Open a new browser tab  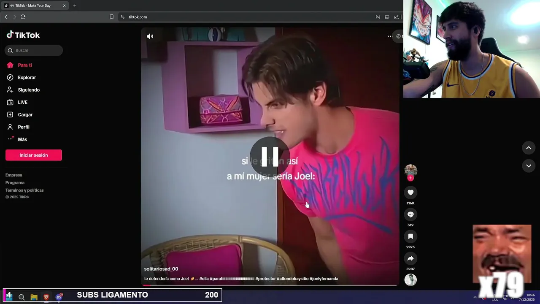click(75, 5)
